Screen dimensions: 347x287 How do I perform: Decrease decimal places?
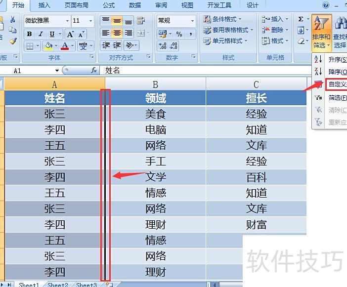[173, 46]
